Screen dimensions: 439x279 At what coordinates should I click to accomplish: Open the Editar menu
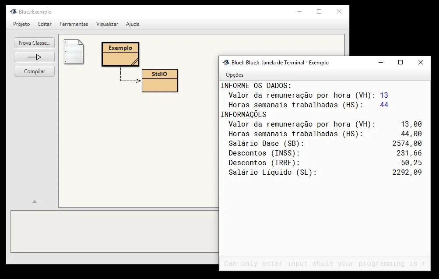[45, 24]
